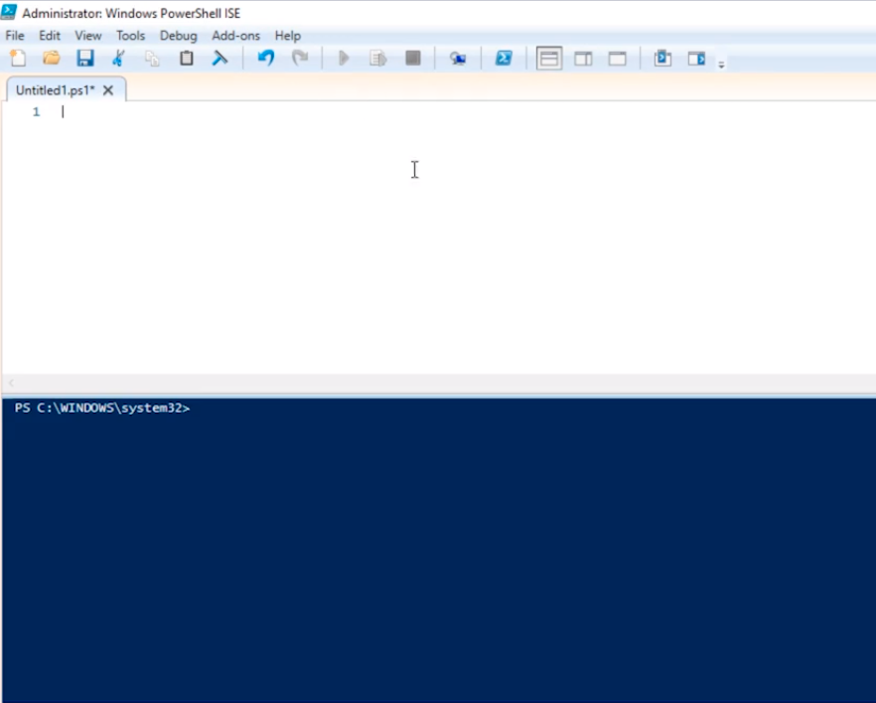Expand the toolbar overflow options arrow

coord(722,65)
